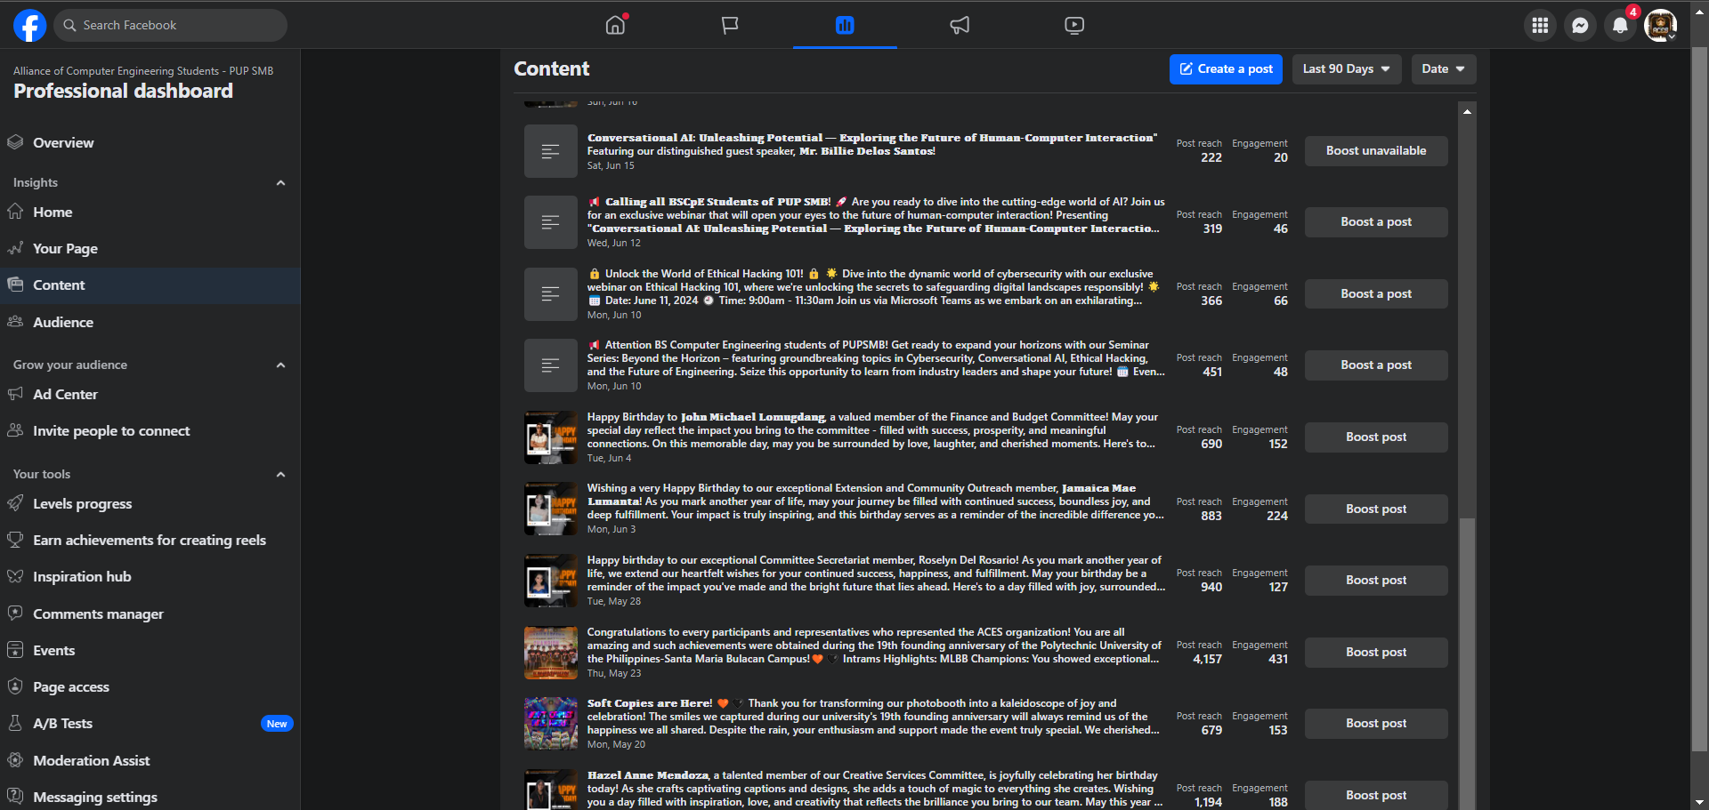The width and height of the screenshot is (1709, 810).
Task: Click the Comments manager icon
Action: pyautogui.click(x=15, y=614)
